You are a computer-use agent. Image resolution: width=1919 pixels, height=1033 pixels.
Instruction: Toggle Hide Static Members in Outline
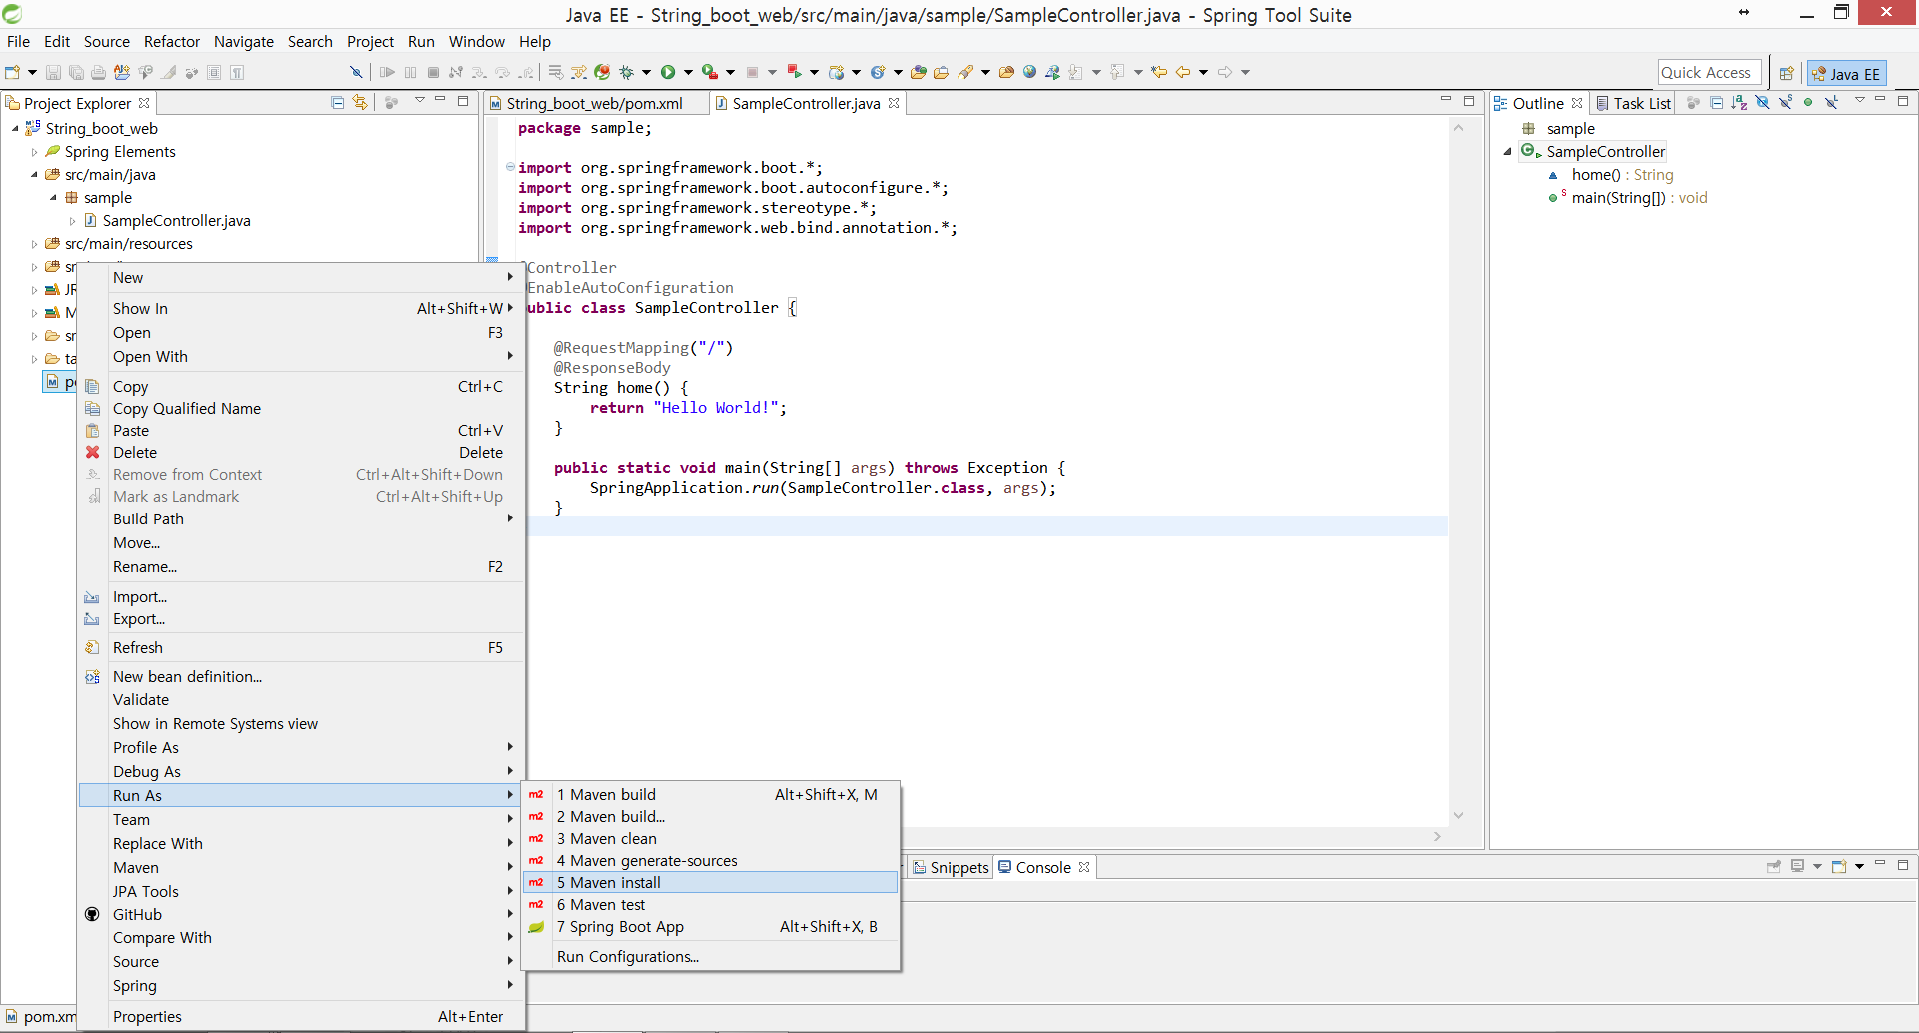click(x=1785, y=102)
